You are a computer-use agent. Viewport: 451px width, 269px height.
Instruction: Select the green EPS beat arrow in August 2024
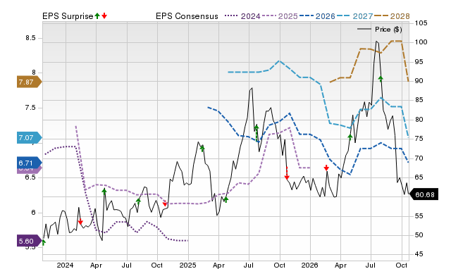pyautogui.click(x=138, y=201)
